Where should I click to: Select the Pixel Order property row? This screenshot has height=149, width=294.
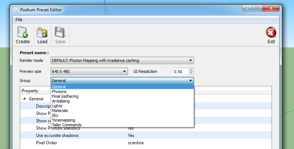(x=146, y=143)
